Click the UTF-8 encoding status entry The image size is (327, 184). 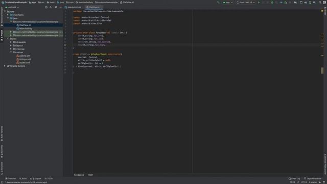pyautogui.click(x=303, y=182)
